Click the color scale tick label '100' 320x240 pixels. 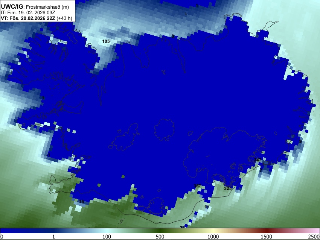coord(107,237)
